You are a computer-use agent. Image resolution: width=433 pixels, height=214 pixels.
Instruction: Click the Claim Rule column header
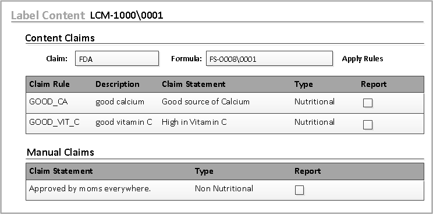[49, 84]
